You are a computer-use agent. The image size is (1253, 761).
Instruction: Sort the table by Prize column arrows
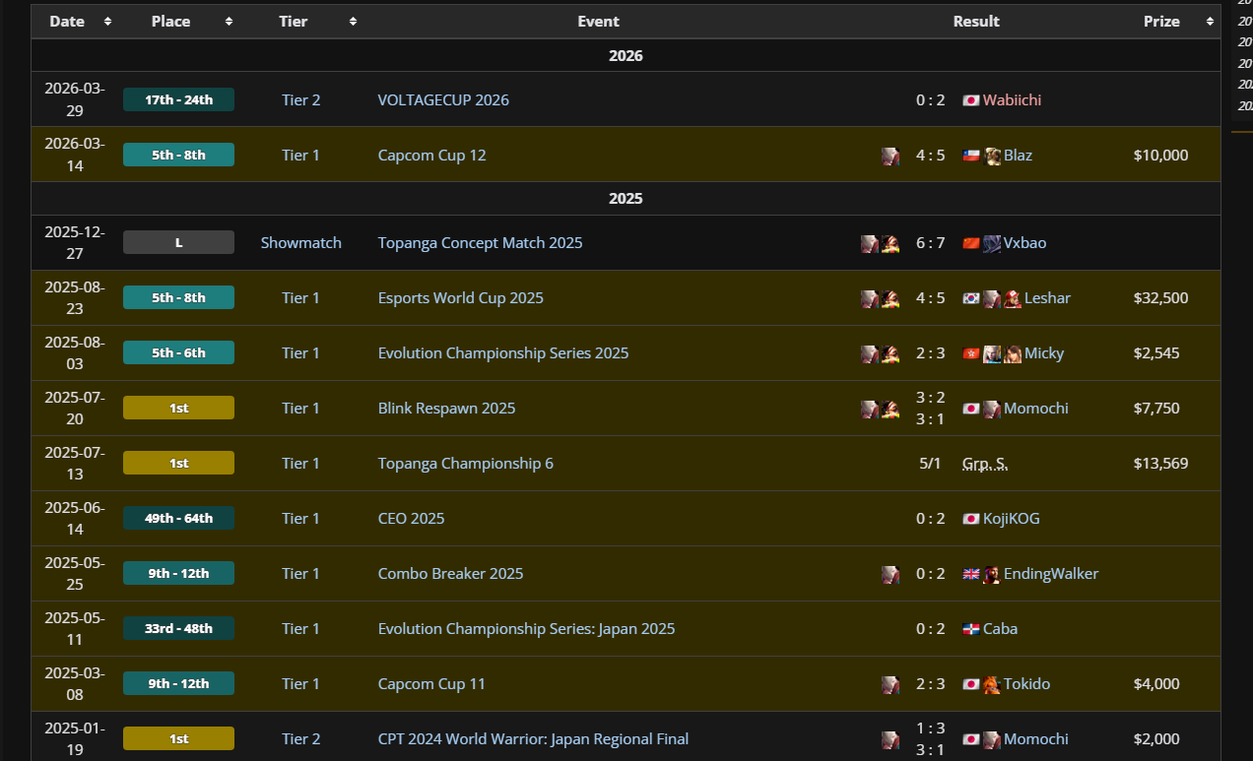coord(1210,22)
